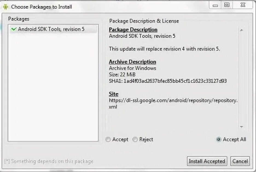
Task: Minimize the Choose Packages dialog
Action: click(x=215, y=5)
